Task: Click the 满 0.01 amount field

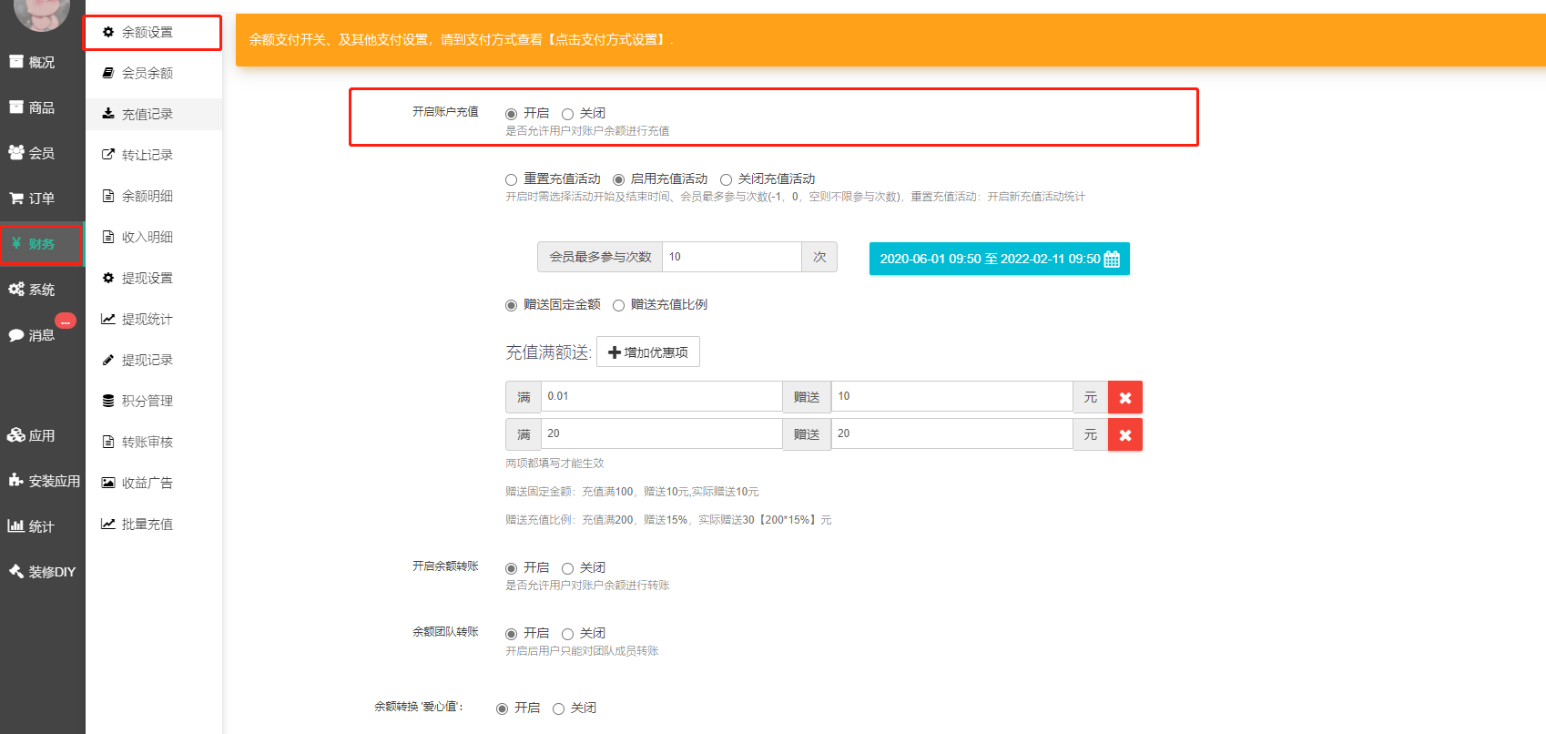Action: point(662,396)
